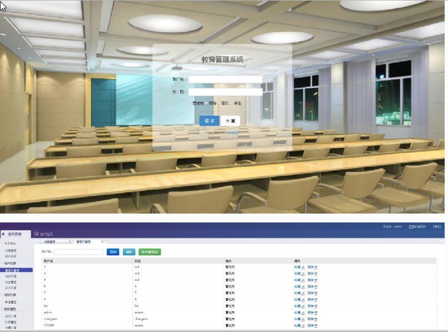Click the delete trash icon for account 7

pyautogui.click(x=316, y=294)
